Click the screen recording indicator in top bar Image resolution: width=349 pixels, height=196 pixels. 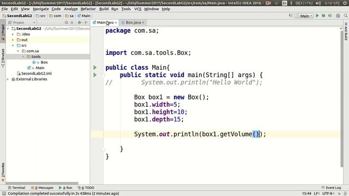[268, 3]
